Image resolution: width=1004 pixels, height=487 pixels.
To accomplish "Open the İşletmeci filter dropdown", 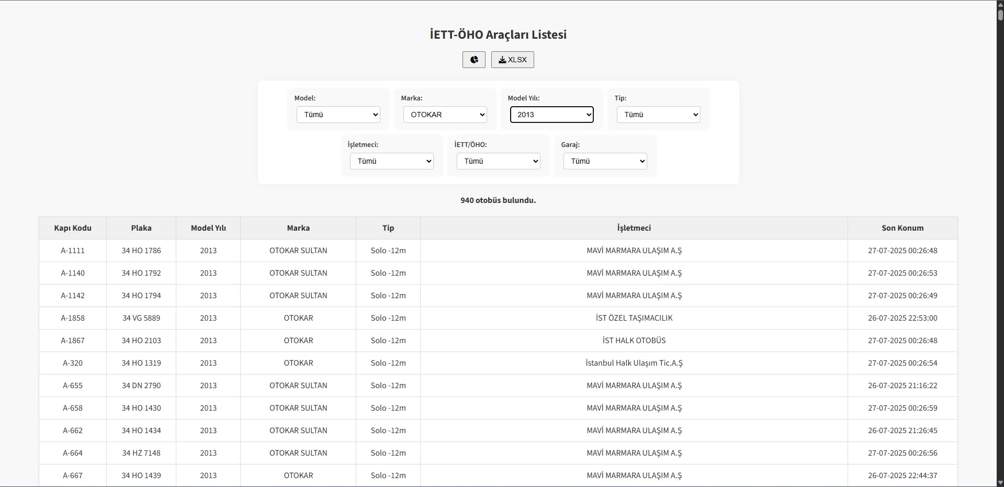I will pyautogui.click(x=391, y=161).
